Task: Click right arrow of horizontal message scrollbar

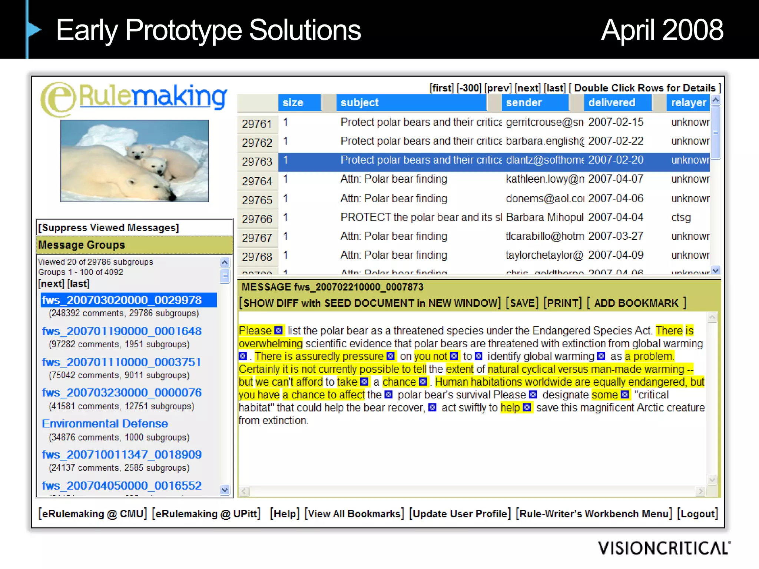Action: point(700,491)
